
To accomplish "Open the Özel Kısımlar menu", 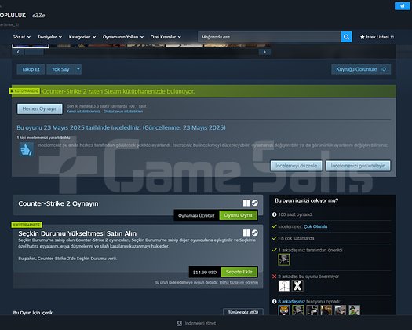I will click(x=166, y=37).
